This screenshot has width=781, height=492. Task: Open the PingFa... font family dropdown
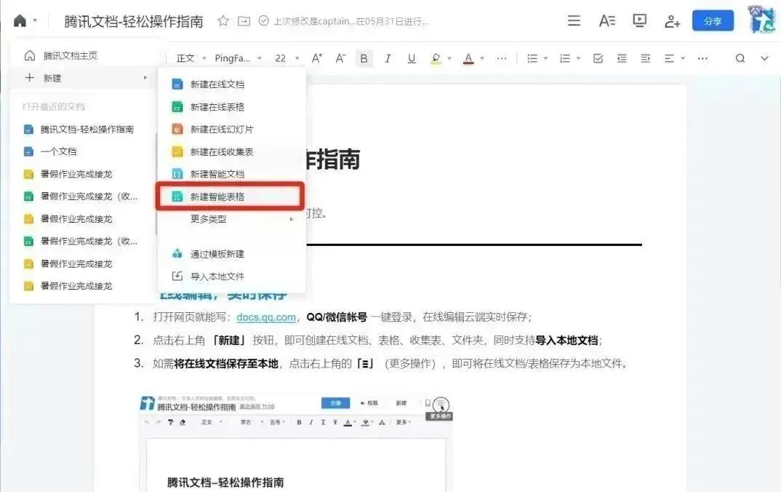pyautogui.click(x=238, y=58)
